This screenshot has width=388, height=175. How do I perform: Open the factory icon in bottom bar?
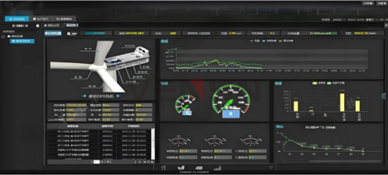click(x=181, y=168)
